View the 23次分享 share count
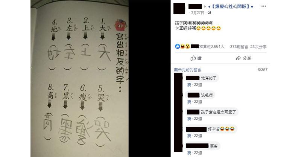Image resolution: width=301 pixels, height=157 pixels. point(258,47)
